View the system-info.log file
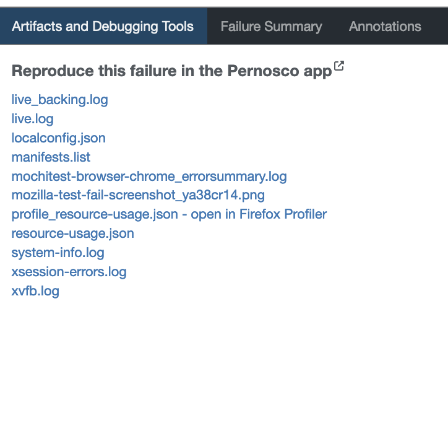Image resolution: width=448 pixels, height=436 pixels. pyautogui.click(x=58, y=253)
